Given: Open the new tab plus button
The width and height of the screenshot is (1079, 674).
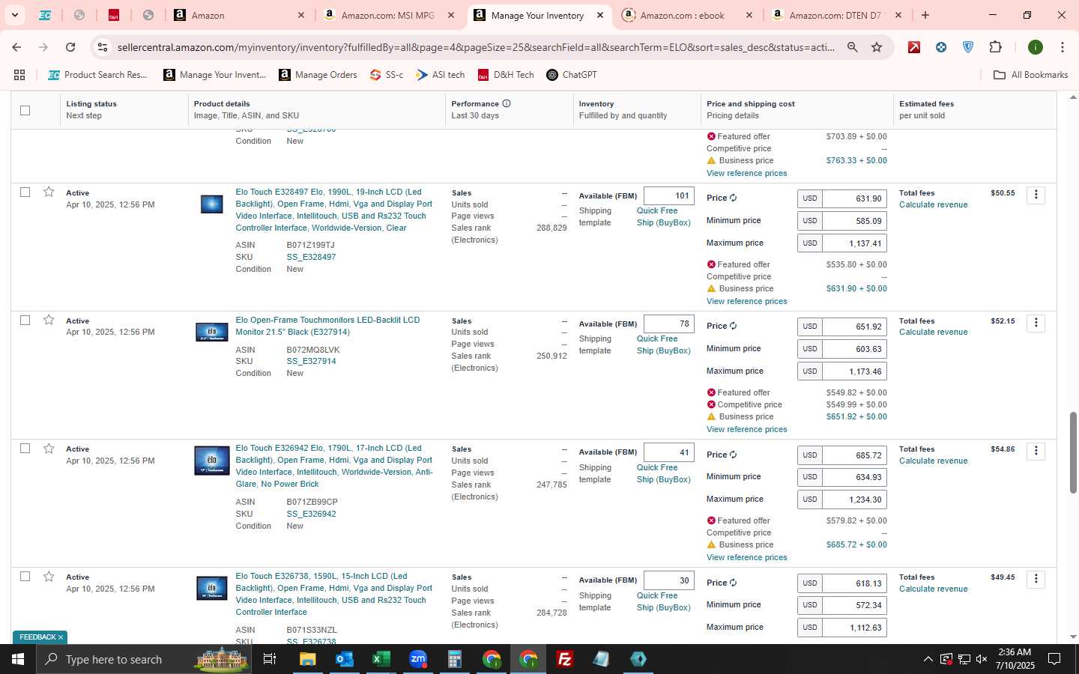Looking at the screenshot, I should (x=925, y=15).
